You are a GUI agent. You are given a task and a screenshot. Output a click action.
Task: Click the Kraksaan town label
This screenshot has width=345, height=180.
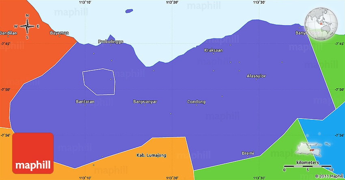pyautogui.click(x=213, y=50)
